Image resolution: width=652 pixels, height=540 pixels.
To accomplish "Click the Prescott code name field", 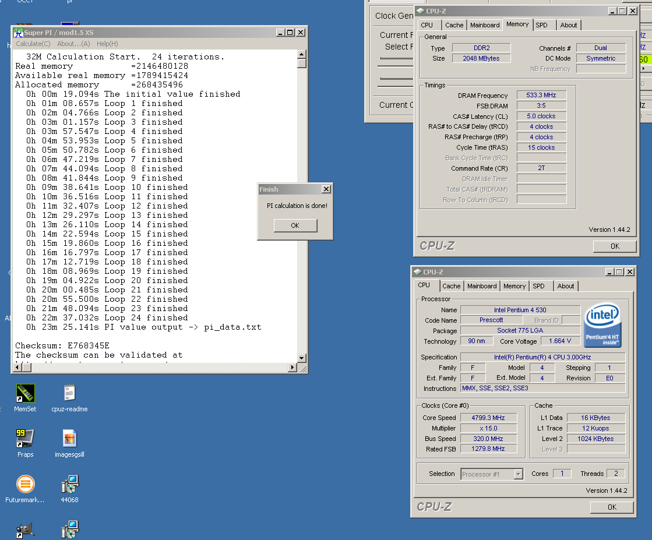I will click(x=492, y=320).
